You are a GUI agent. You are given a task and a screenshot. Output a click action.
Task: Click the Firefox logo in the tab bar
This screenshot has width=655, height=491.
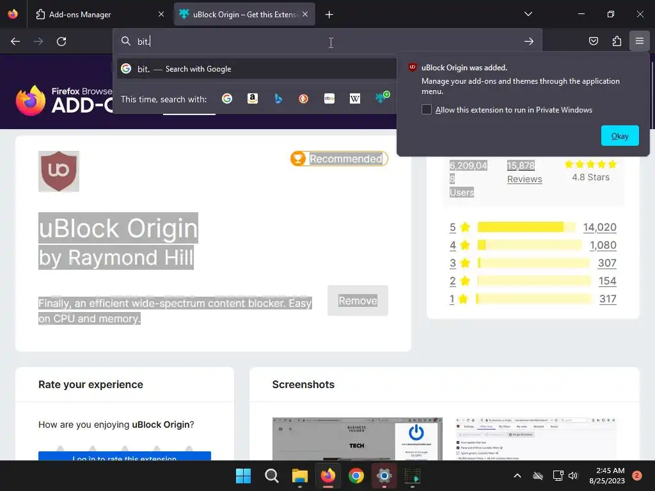(13, 14)
